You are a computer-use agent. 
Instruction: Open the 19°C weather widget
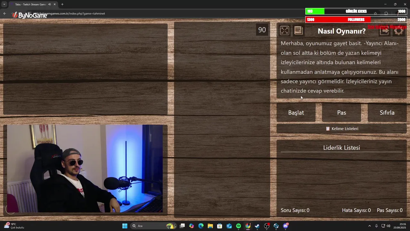point(14,226)
